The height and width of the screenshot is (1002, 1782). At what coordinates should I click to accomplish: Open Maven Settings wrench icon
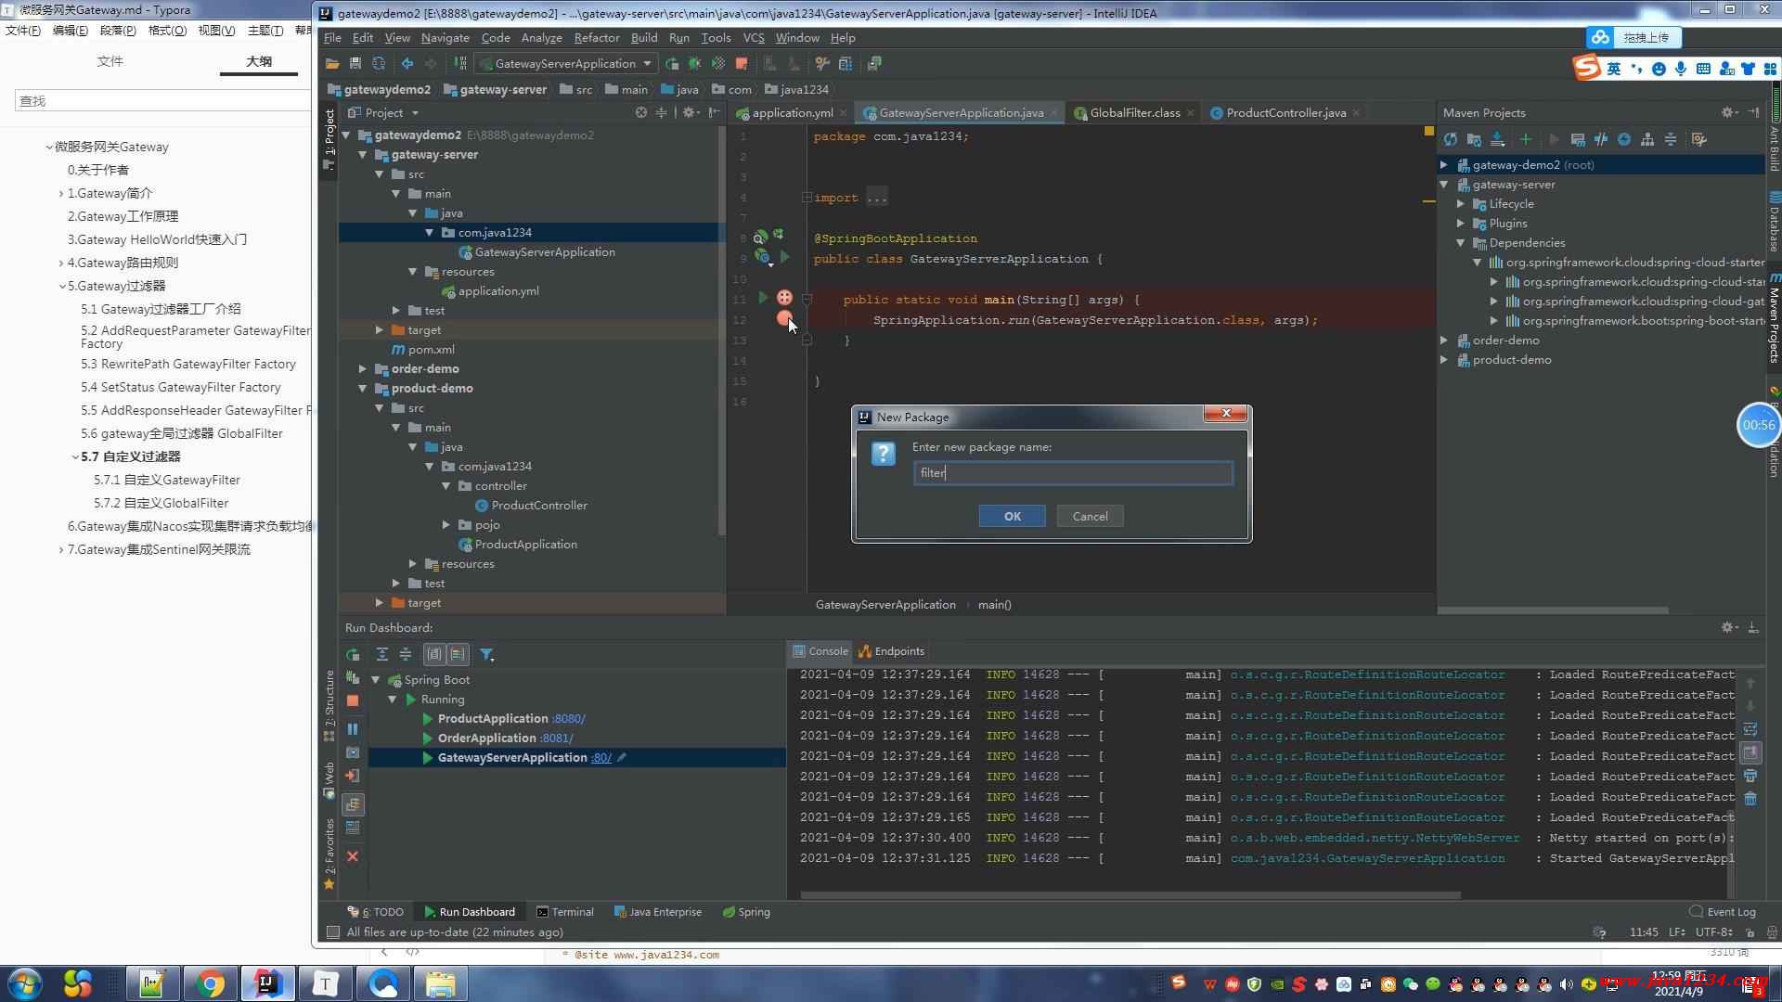(x=1698, y=139)
